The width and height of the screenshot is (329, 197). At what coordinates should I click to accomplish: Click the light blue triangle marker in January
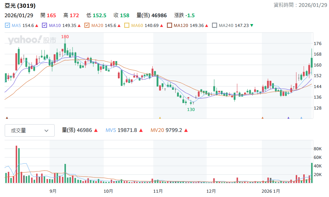(x=301, y=118)
